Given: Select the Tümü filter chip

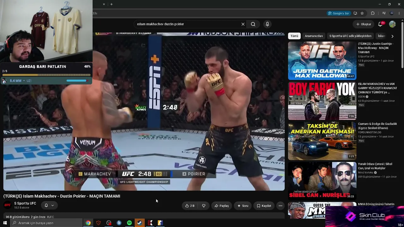Looking at the screenshot, I should coord(294,36).
